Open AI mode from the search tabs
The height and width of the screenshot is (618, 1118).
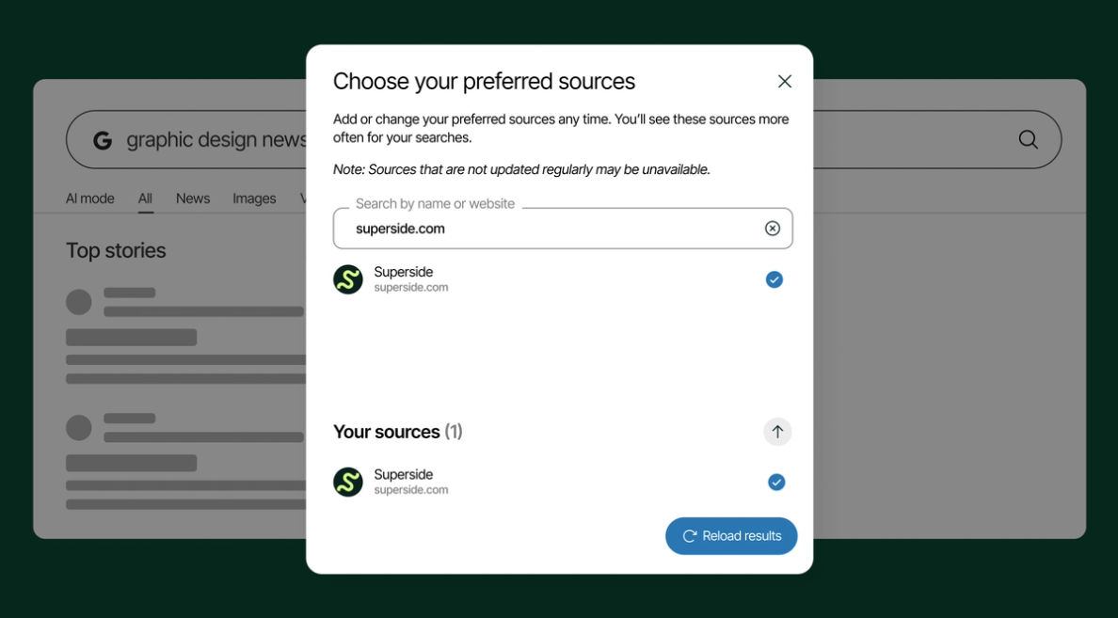[x=89, y=198]
